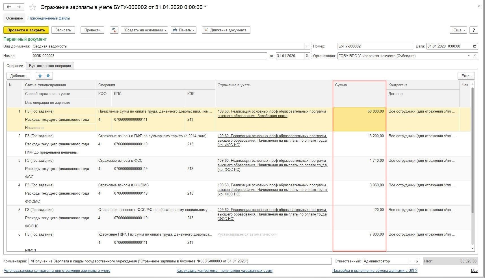The width and height of the screenshot is (485, 278).
Task: Add document to favorites with star
Action: pos(33,7)
